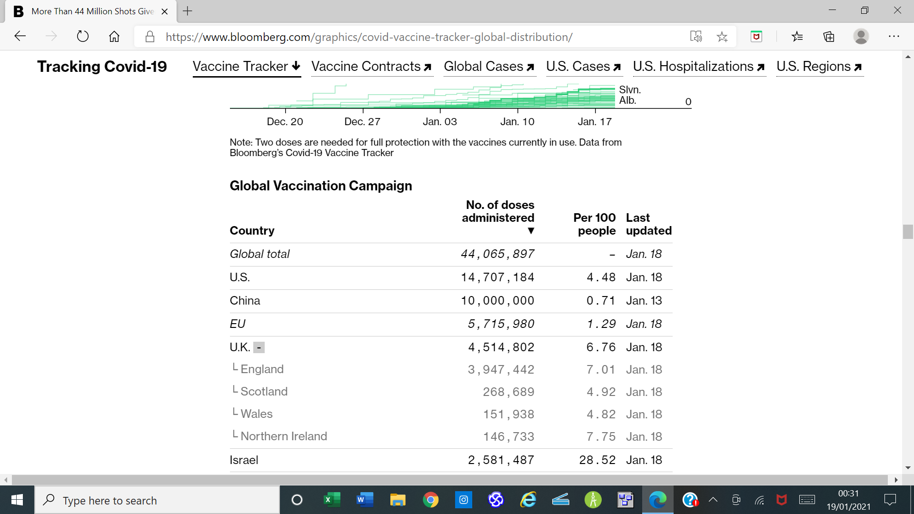Viewport: 914px width, 514px height.
Task: Open the Read aloud icon in address bar
Action: point(696,37)
